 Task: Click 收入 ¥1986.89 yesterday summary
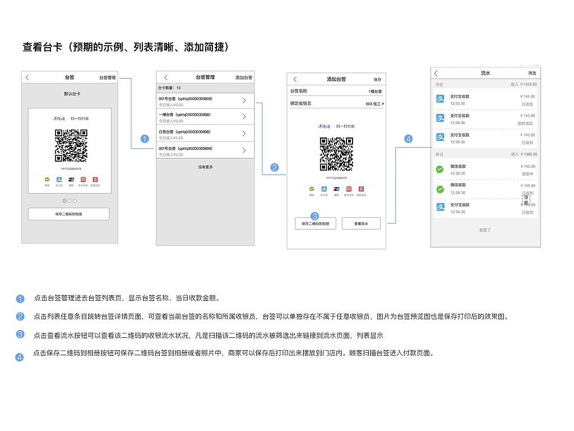click(524, 154)
